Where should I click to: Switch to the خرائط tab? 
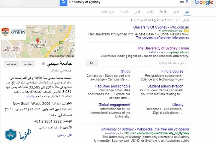[x=163, y=12]
